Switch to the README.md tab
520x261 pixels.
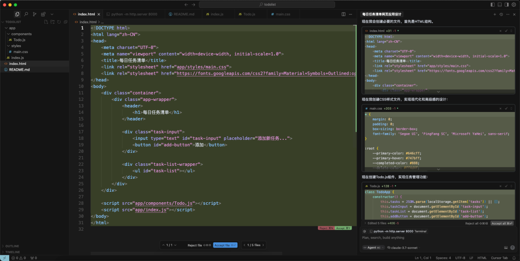click(183, 14)
